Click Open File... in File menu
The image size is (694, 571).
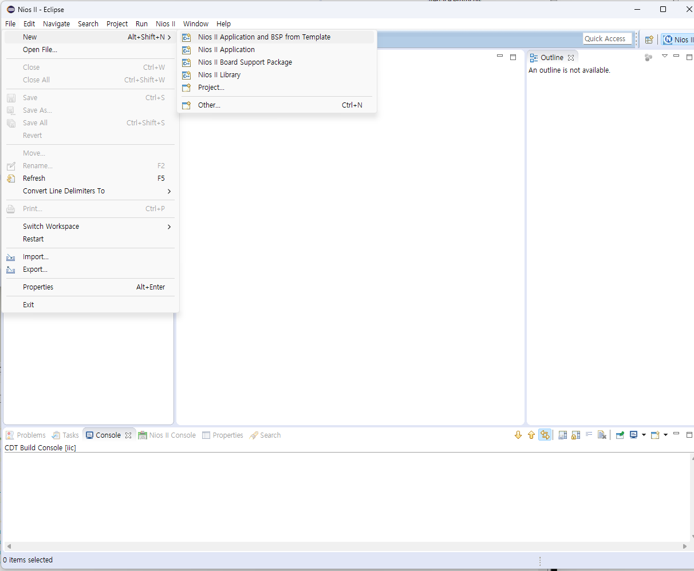[x=90, y=50]
